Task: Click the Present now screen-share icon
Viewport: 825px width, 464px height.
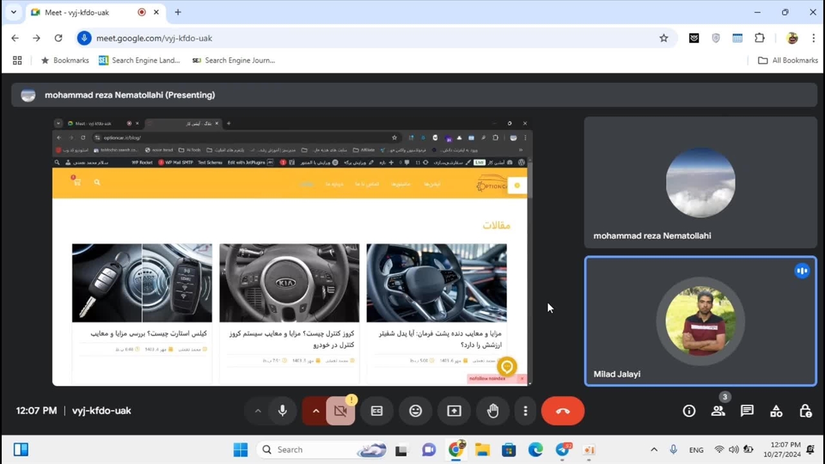Action: [x=454, y=411]
